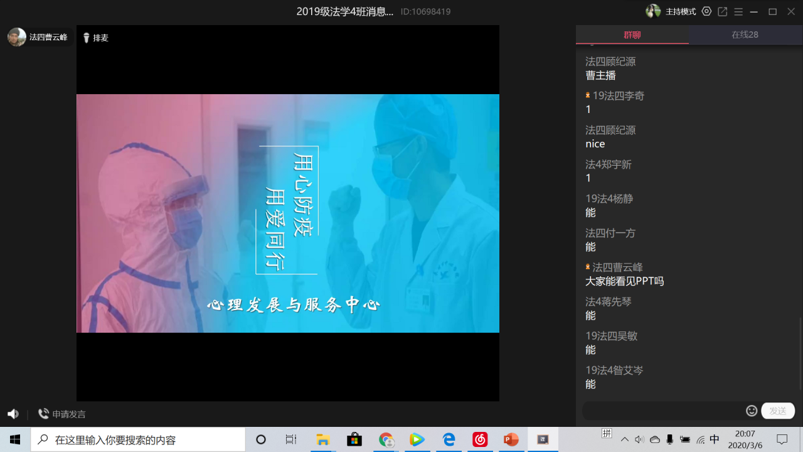This screenshot has height=452, width=803.
Task: Click the 排麦 microphone queue button
Action: 96,38
